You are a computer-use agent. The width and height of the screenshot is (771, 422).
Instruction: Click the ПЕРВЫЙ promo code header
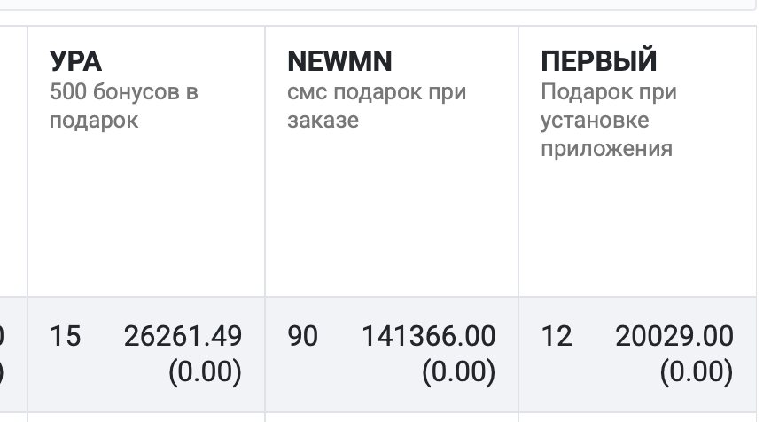click(599, 61)
